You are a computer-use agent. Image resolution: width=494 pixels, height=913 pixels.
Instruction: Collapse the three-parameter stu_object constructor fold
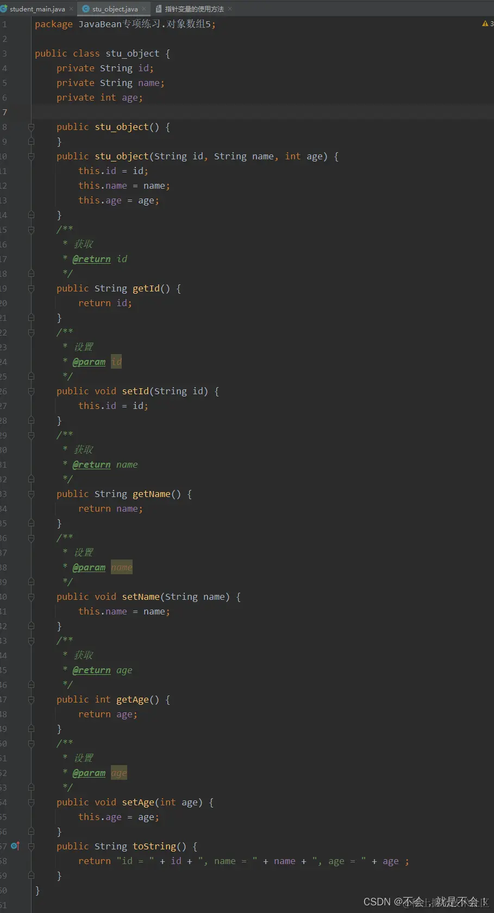[x=31, y=156]
